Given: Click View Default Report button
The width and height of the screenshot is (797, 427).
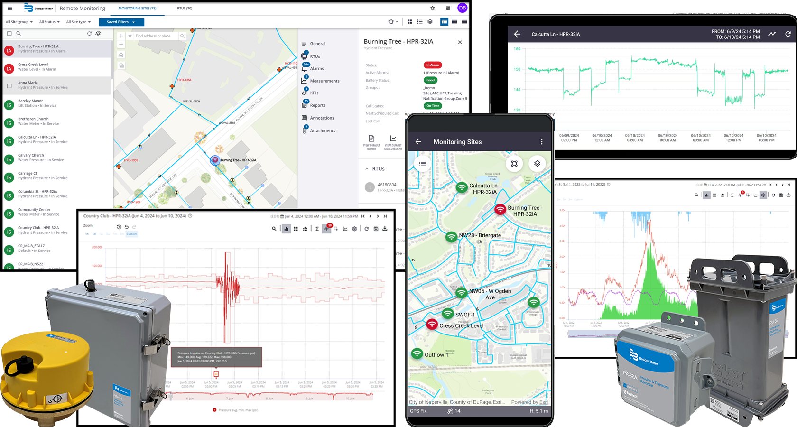Looking at the screenshot, I should pyautogui.click(x=371, y=142).
